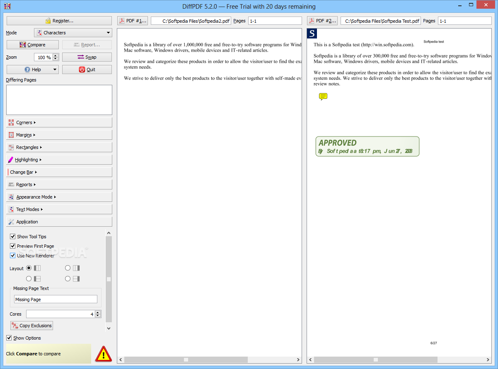Click the disabled Report button
The image size is (498, 369).
coord(87,45)
